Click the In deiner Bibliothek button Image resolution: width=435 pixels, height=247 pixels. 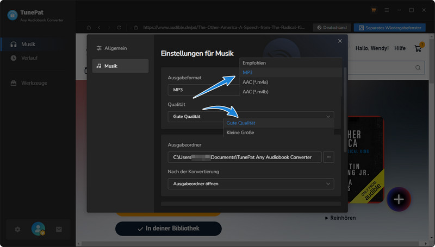tap(169, 229)
